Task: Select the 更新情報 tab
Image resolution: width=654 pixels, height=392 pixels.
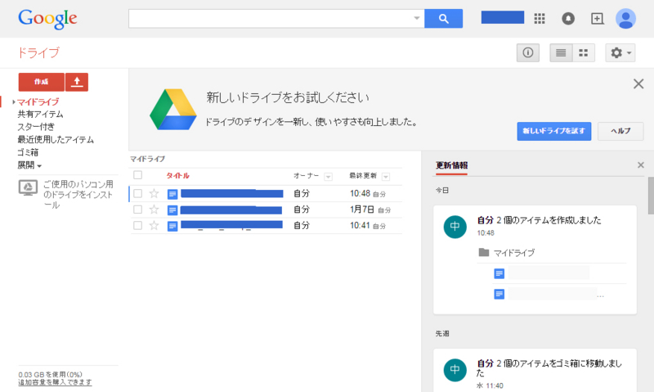Action: click(451, 165)
